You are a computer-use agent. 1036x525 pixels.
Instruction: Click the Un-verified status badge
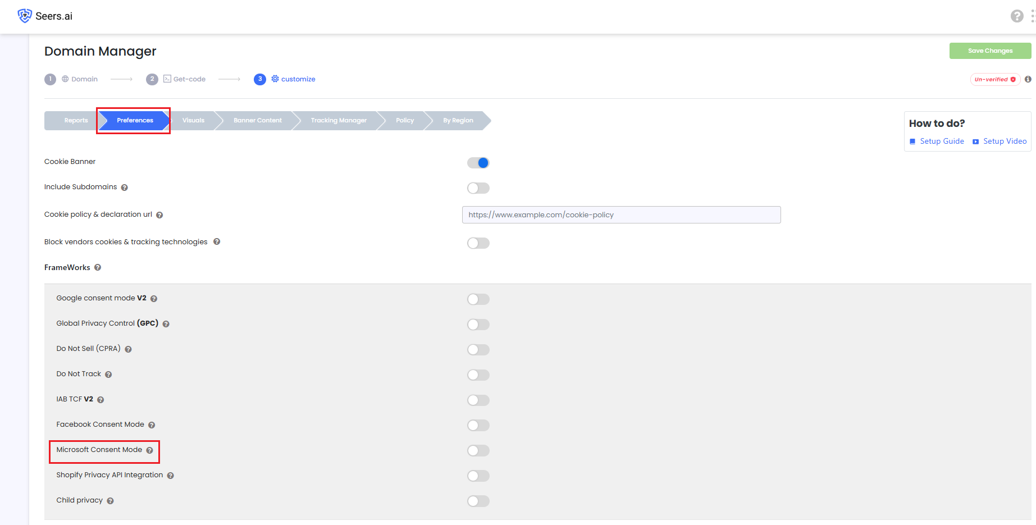click(x=995, y=79)
